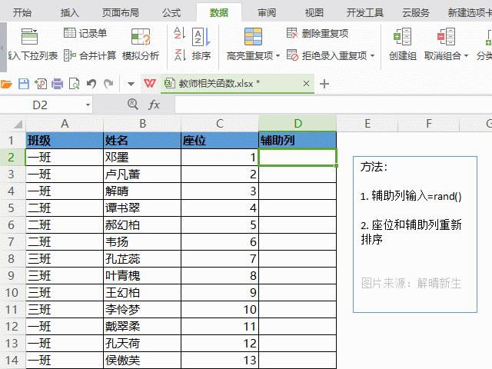Switch to the 开始 tab
The width and height of the screenshot is (492, 369).
pyautogui.click(x=22, y=13)
